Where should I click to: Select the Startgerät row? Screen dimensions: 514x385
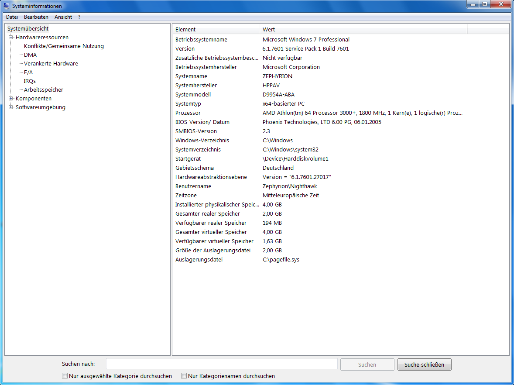click(341, 159)
